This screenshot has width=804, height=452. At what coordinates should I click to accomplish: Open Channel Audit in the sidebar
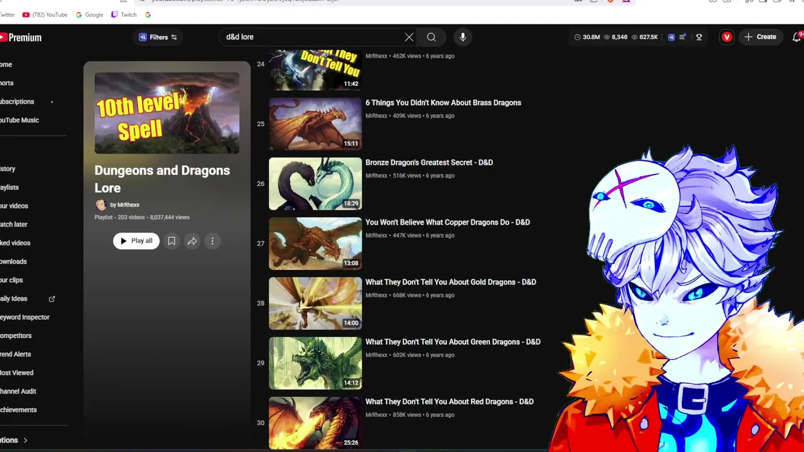[18, 391]
